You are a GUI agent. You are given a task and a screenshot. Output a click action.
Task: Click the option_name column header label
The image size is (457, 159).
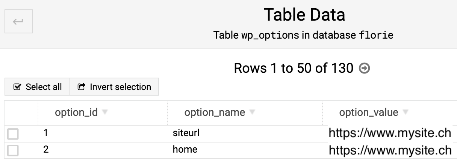click(x=215, y=112)
